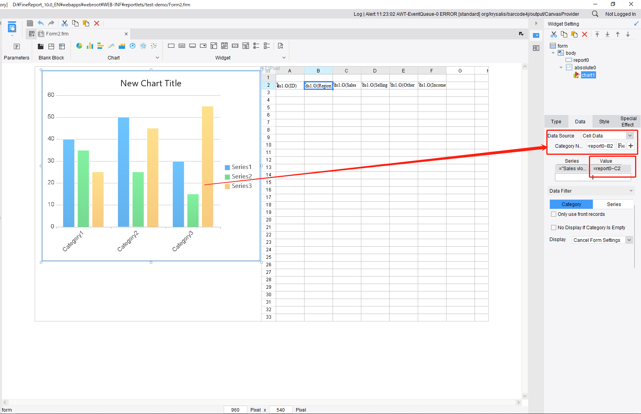Add the number input widget

[235, 46]
